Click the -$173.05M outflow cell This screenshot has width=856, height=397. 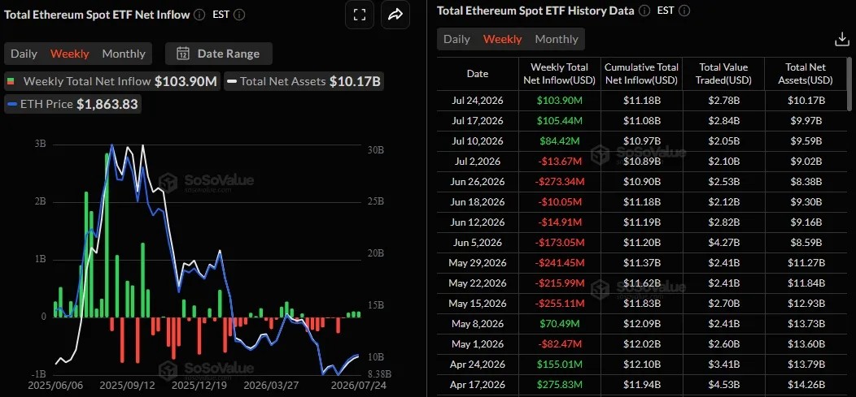(560, 242)
